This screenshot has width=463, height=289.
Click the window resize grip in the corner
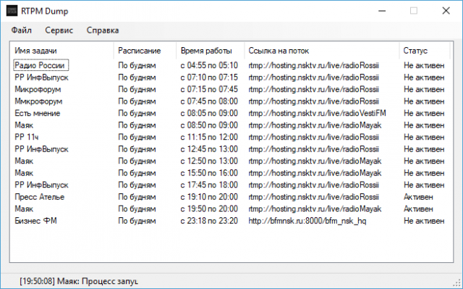pos(457,283)
